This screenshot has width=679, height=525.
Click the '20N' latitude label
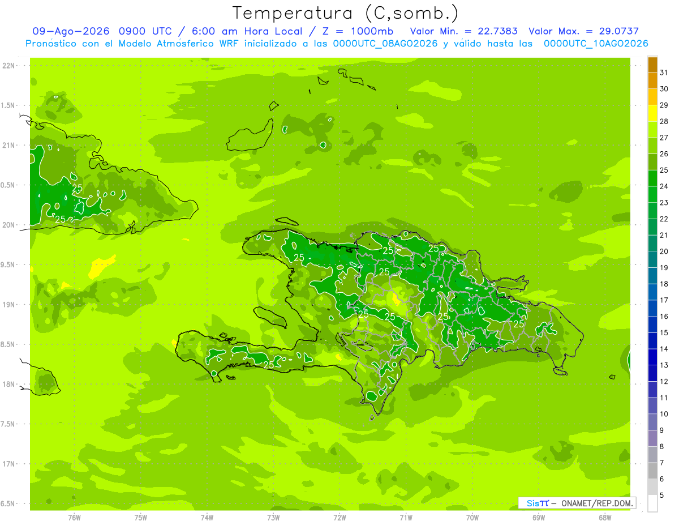[8, 225]
